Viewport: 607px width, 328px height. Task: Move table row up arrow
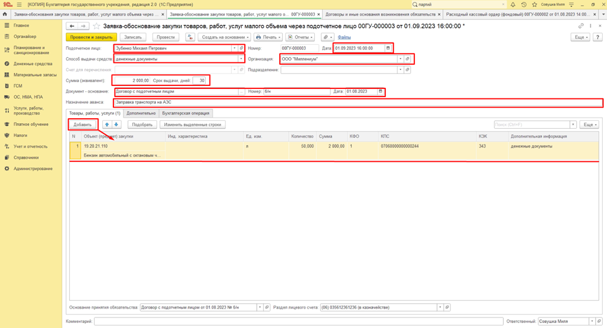[x=107, y=124]
